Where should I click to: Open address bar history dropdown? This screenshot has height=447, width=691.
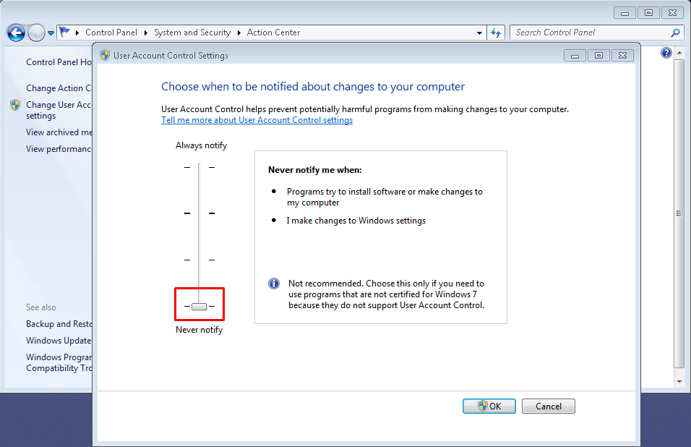(x=479, y=33)
